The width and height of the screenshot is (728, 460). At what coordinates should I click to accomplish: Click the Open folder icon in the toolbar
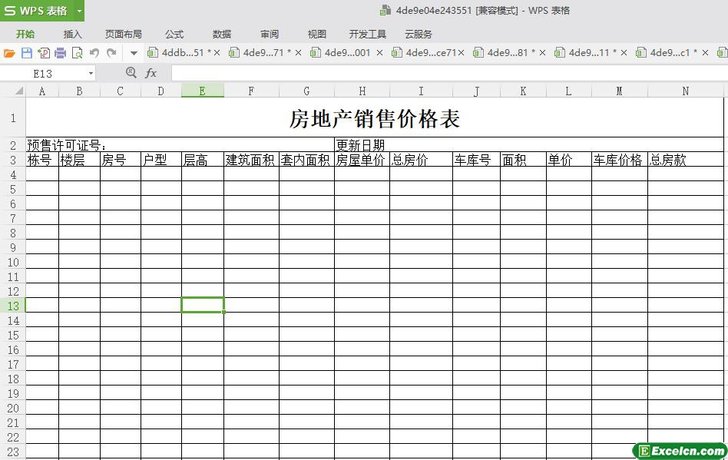pos(9,54)
